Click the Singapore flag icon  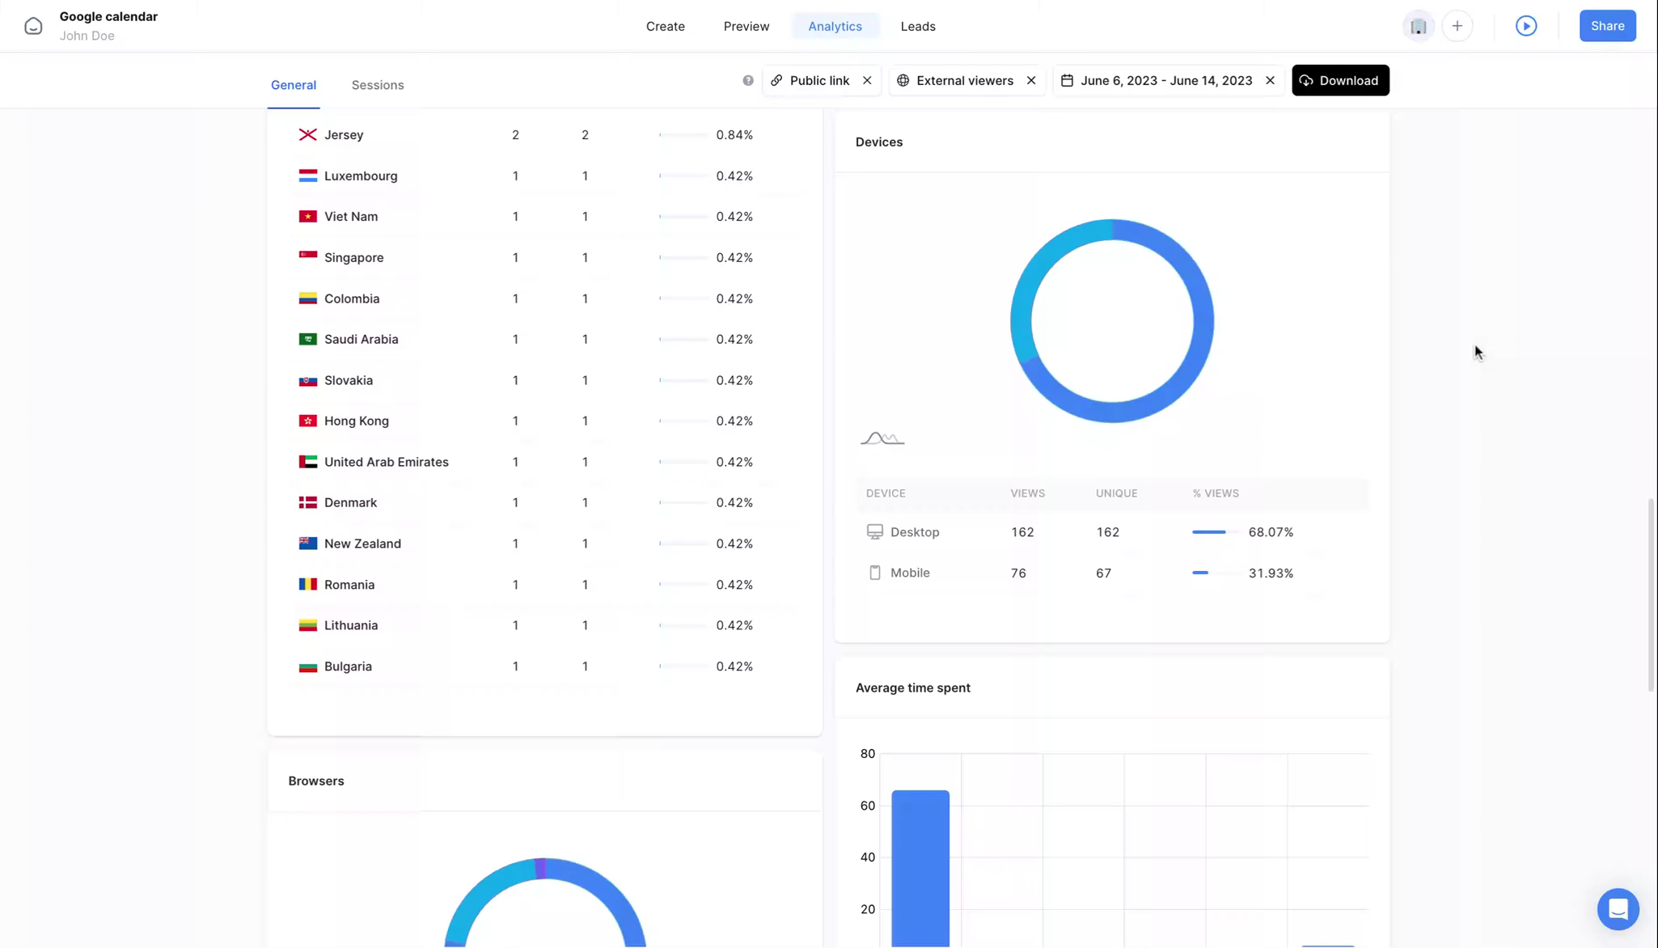pos(307,257)
